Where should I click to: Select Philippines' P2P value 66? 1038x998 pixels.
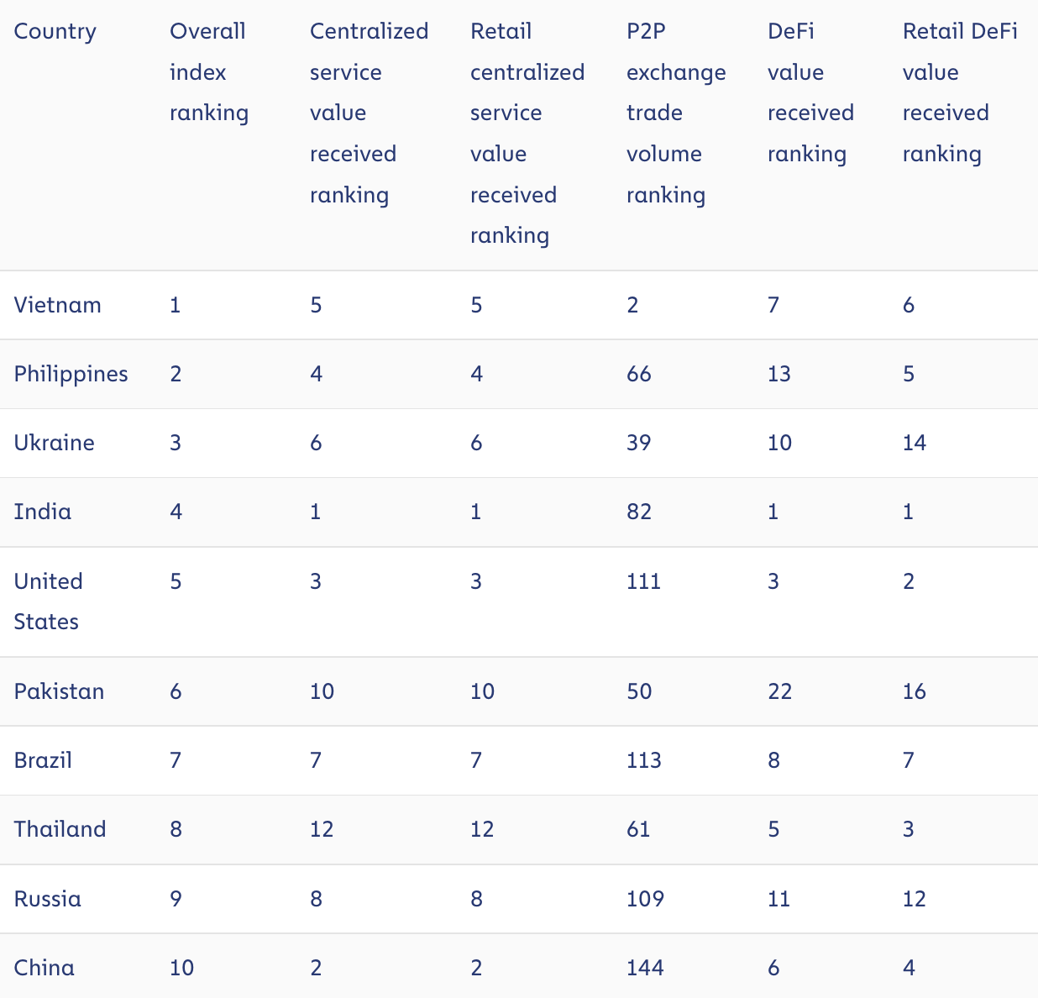pyautogui.click(x=639, y=374)
